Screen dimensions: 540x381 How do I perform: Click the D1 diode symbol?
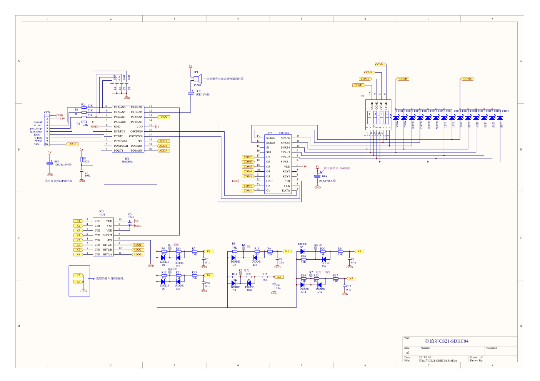click(x=163, y=258)
